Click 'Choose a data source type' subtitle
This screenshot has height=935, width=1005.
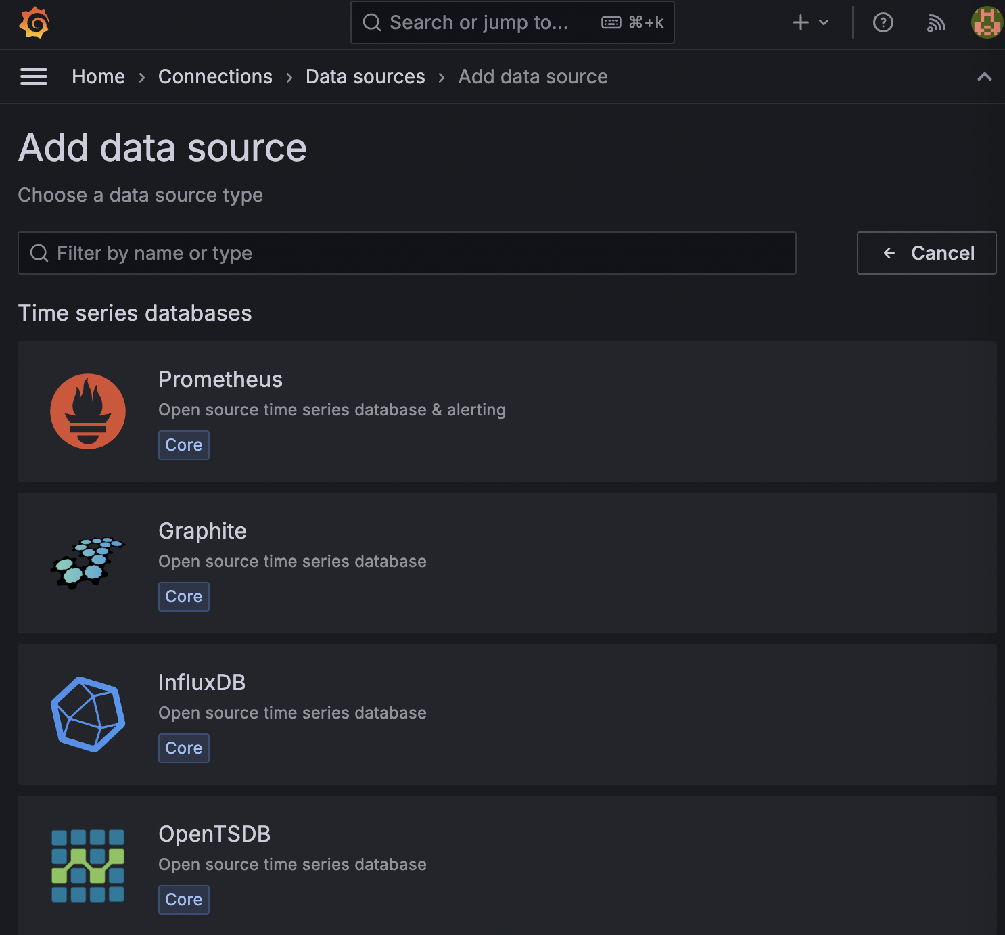[x=140, y=195]
